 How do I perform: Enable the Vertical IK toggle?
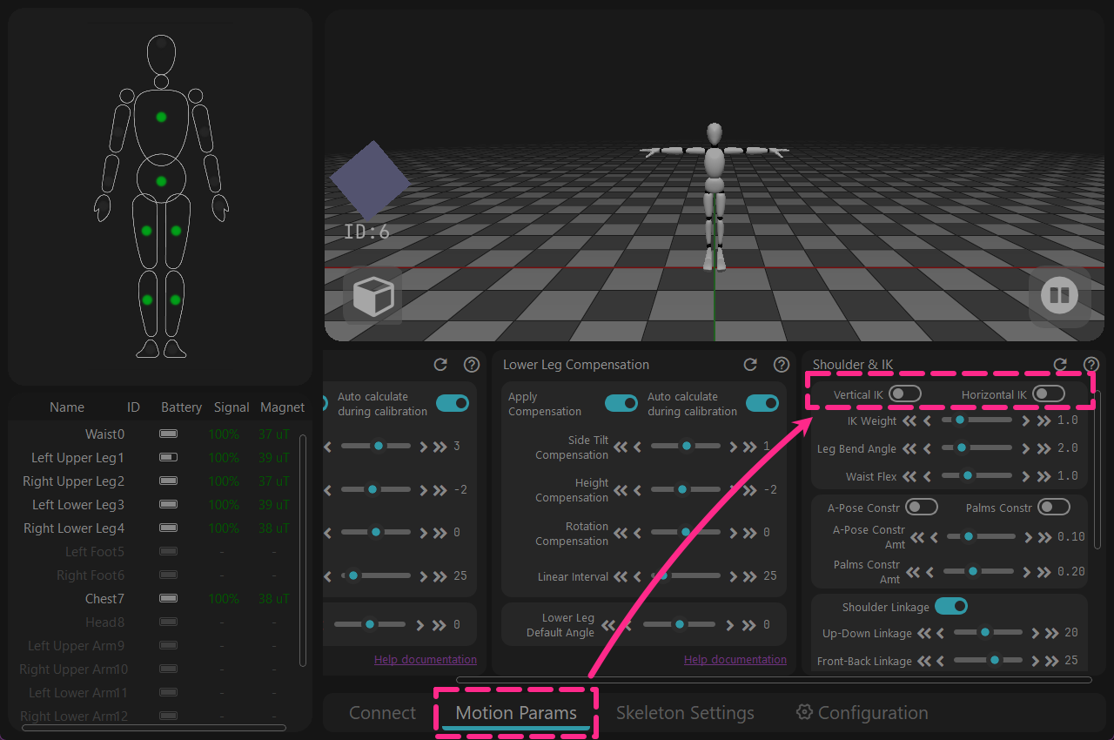coord(905,394)
